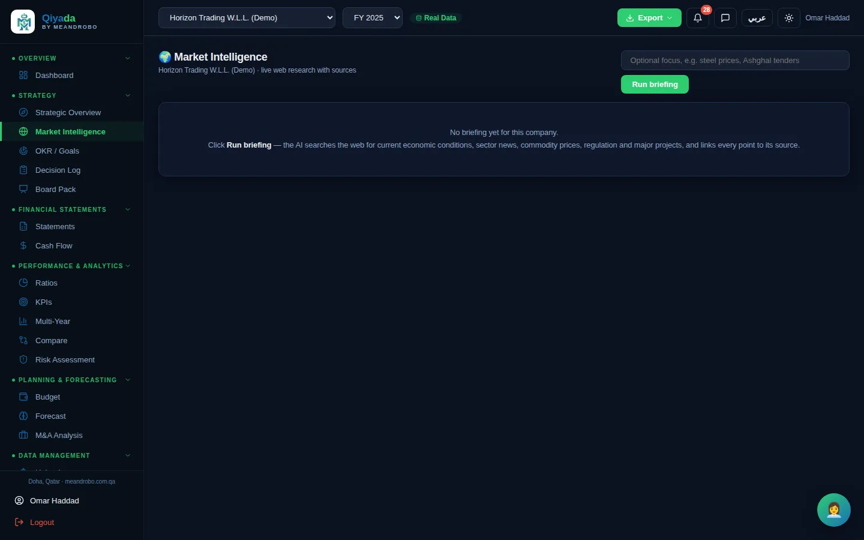Open Strategic Overview page
Screen dimensions: 864x540
point(72,112)
